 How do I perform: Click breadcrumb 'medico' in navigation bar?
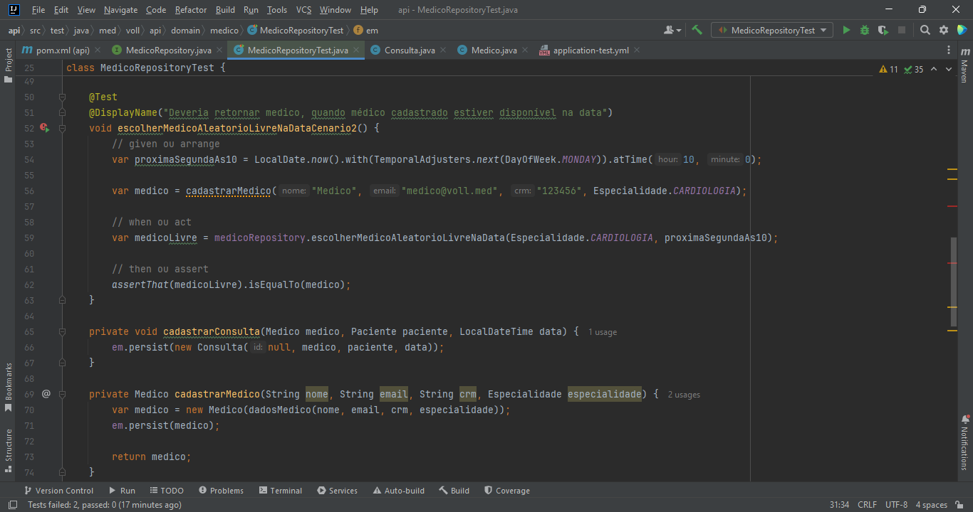(224, 31)
